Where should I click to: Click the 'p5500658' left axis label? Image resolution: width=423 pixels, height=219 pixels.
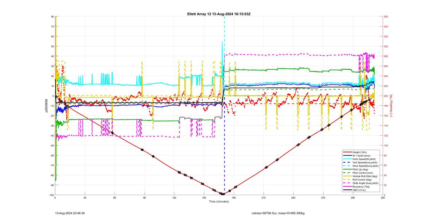coord(46,106)
